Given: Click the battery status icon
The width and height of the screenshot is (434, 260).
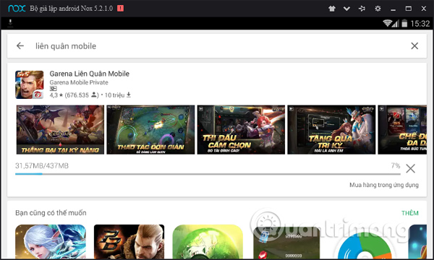Looking at the screenshot, I should tap(404, 24).
